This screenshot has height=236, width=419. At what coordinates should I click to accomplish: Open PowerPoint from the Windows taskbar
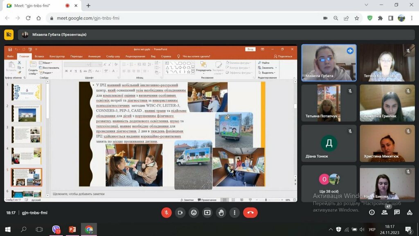72,229
